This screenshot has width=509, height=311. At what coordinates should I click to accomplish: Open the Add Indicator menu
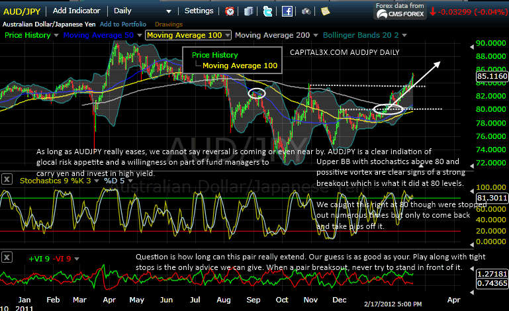point(76,11)
